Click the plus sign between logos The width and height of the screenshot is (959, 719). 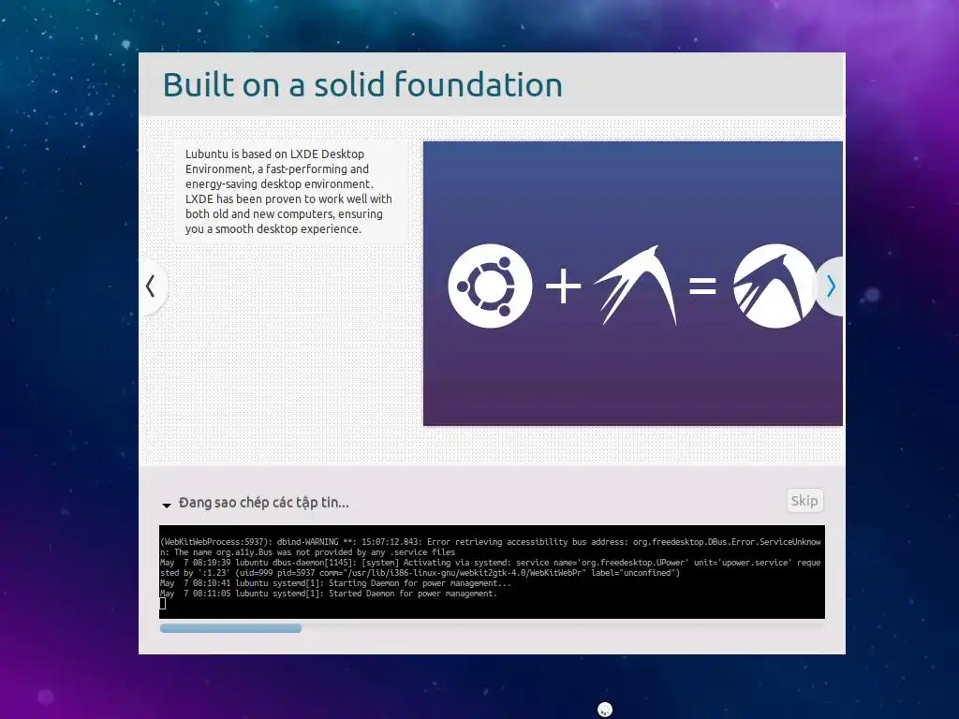click(x=563, y=286)
